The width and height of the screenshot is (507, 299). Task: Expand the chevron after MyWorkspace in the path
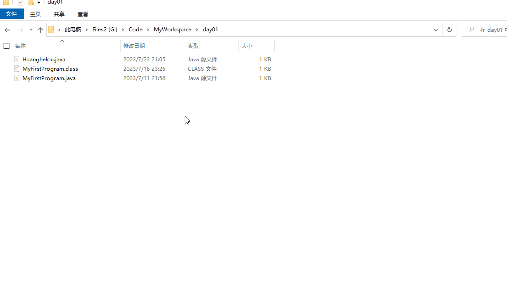(197, 30)
